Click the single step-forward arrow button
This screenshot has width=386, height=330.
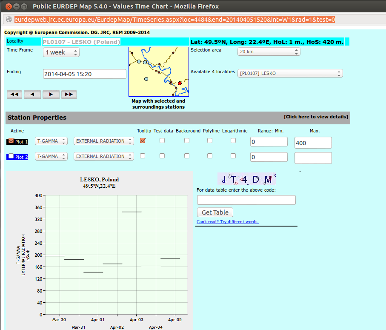(x=51, y=95)
